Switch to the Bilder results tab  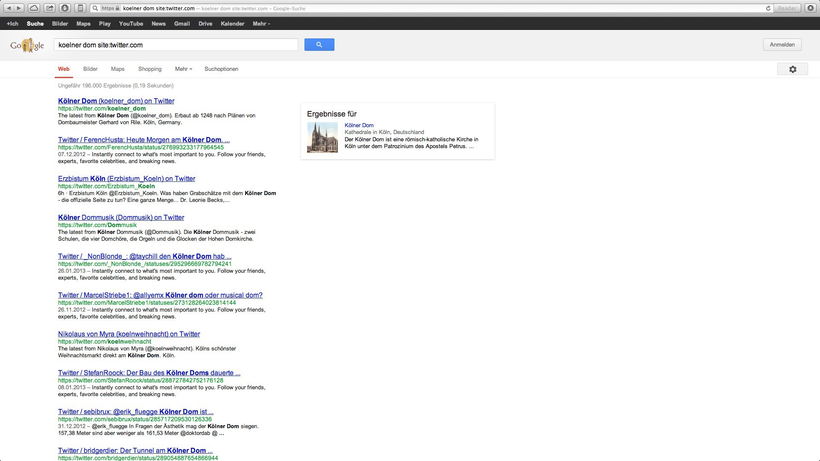90,69
